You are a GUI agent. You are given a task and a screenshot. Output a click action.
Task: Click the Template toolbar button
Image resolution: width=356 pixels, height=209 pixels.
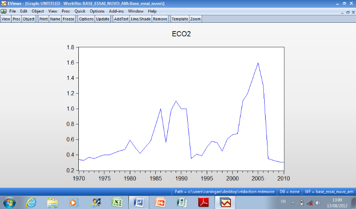(179, 19)
